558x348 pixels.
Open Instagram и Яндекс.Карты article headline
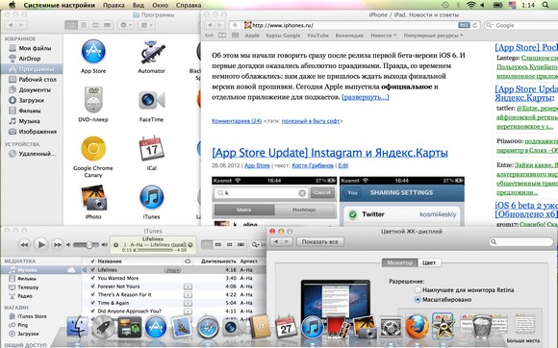(330, 153)
